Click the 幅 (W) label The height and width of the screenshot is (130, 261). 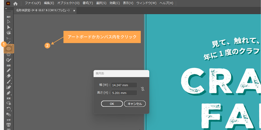click(105, 85)
